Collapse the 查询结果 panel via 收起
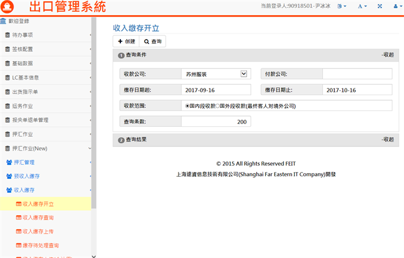Image resolution: width=404 pixels, height=258 pixels. tap(387, 140)
